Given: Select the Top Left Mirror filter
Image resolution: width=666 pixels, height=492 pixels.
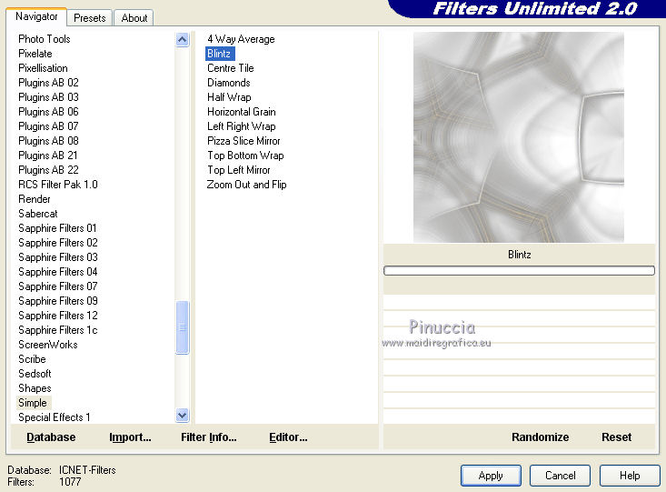Looking at the screenshot, I should coord(238,170).
